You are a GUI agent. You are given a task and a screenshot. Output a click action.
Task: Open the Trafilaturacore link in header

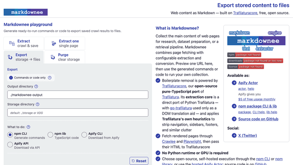pos(245,13)
